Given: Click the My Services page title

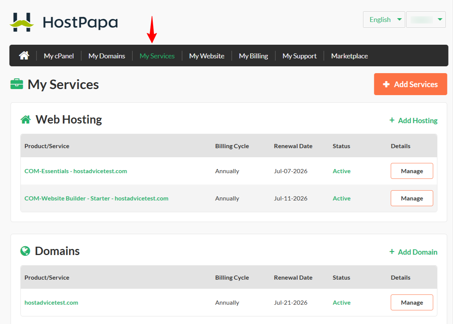Looking at the screenshot, I should (x=63, y=85).
